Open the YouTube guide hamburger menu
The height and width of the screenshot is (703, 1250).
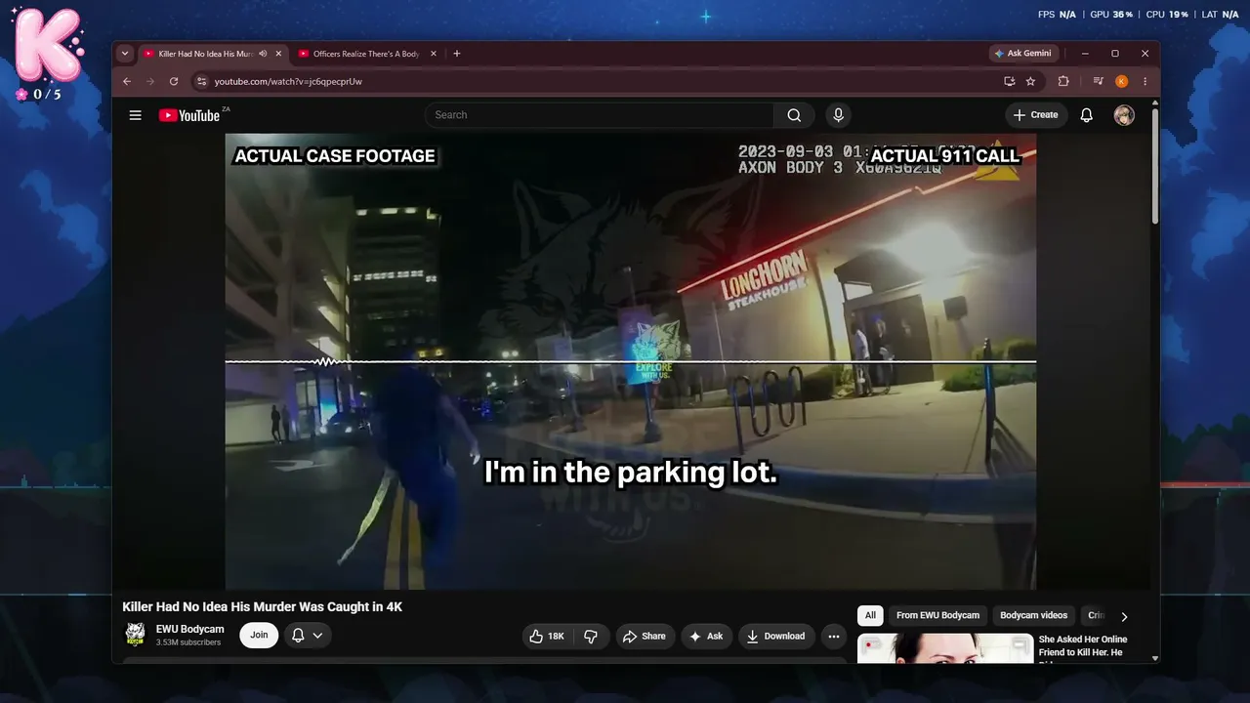pos(136,115)
